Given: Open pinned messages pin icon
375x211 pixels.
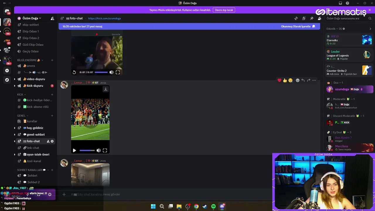Looking at the screenshot, I should coord(312,18).
